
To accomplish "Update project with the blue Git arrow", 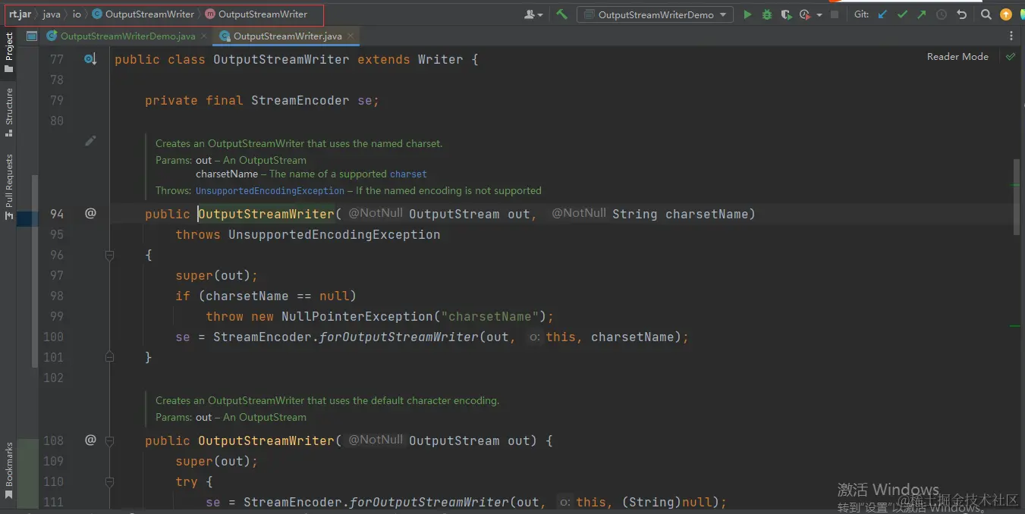I will pyautogui.click(x=882, y=14).
